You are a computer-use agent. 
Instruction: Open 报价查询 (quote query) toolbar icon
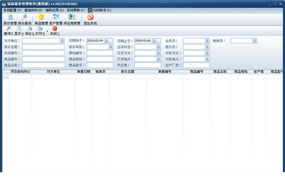tap(25, 19)
